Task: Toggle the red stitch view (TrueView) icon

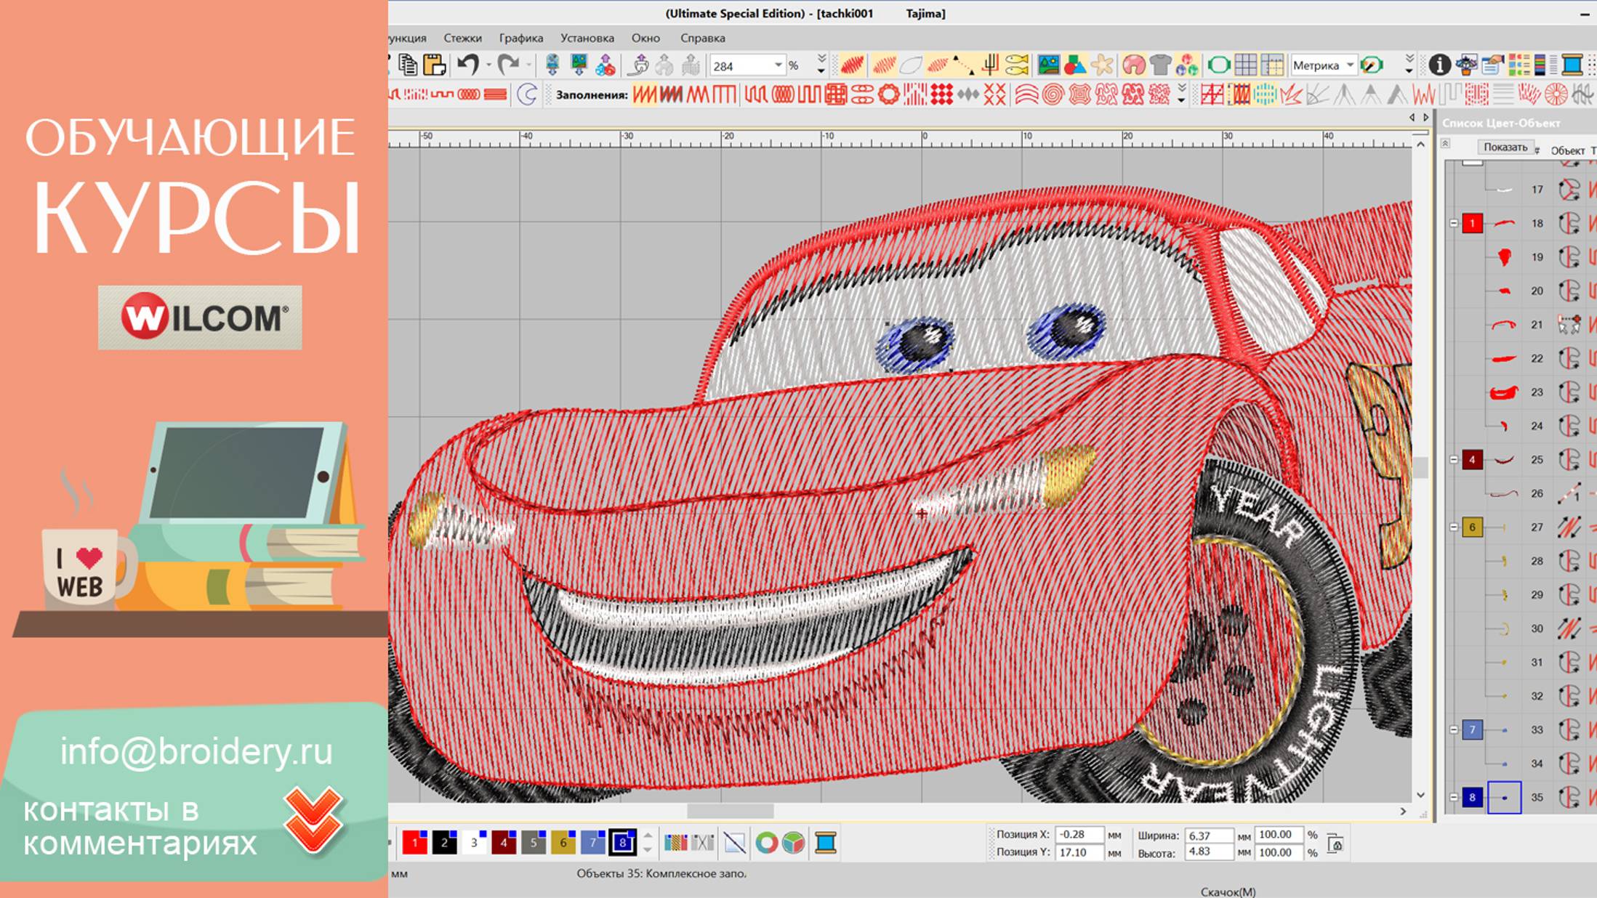Action: pos(852,65)
